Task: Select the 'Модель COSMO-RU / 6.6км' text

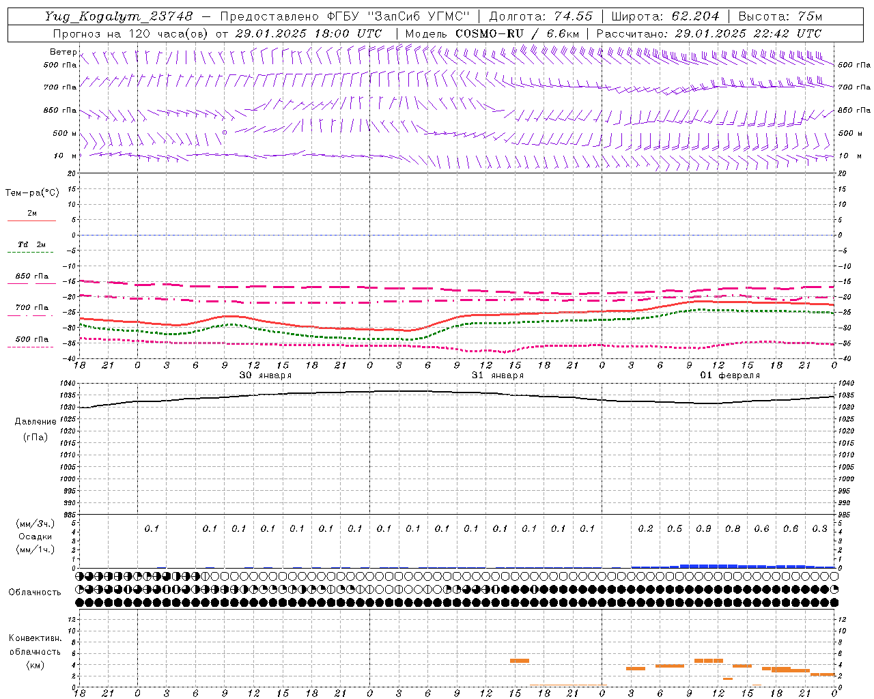Action: pyautogui.click(x=492, y=33)
